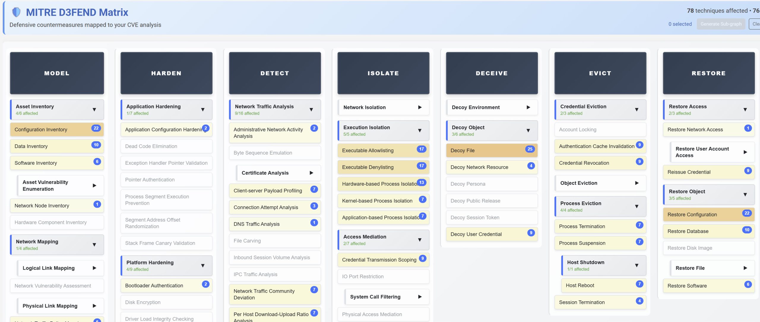This screenshot has width=760, height=322.
Task: Select Restore Database technique
Action: 709,231
